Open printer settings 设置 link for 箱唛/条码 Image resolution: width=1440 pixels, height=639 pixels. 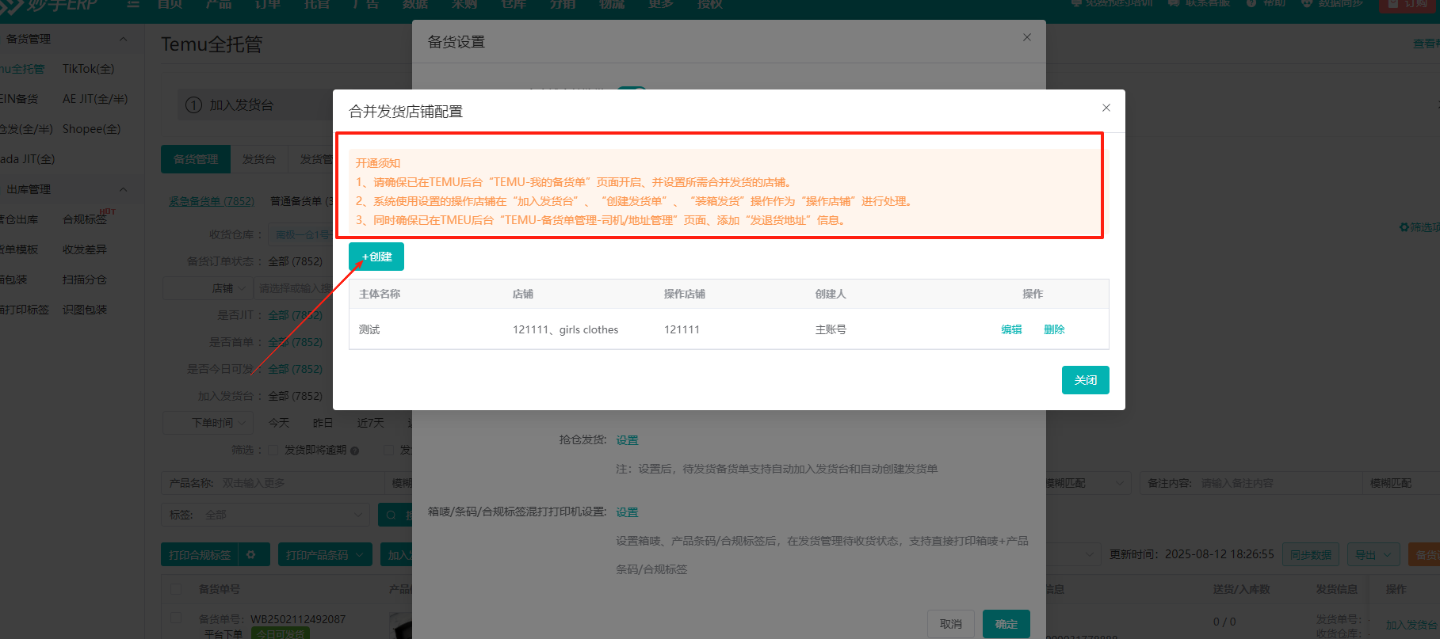[x=627, y=512]
